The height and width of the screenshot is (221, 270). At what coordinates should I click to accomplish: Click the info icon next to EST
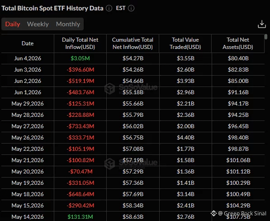(x=131, y=8)
